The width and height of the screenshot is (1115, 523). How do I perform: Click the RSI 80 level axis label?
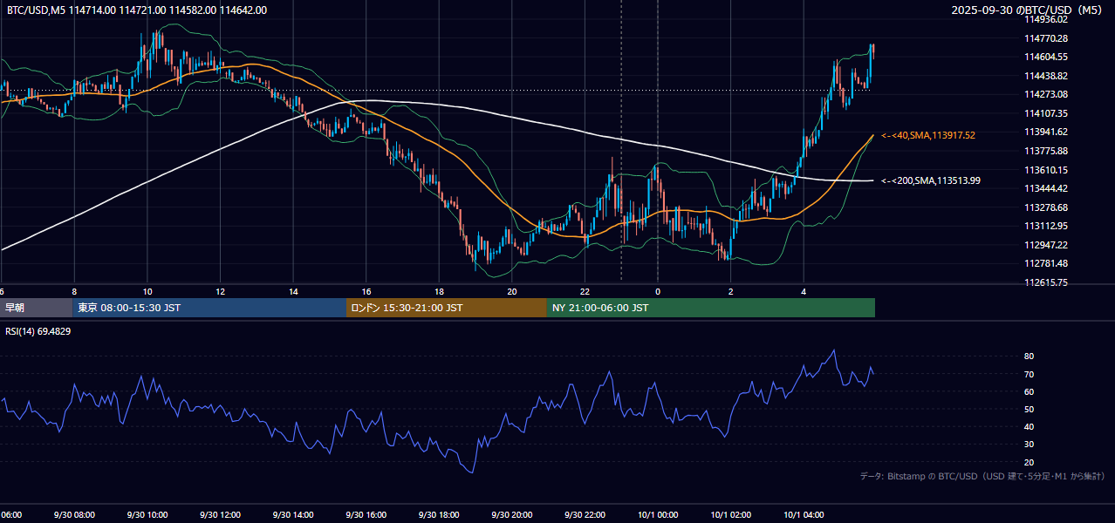pyautogui.click(x=1029, y=357)
